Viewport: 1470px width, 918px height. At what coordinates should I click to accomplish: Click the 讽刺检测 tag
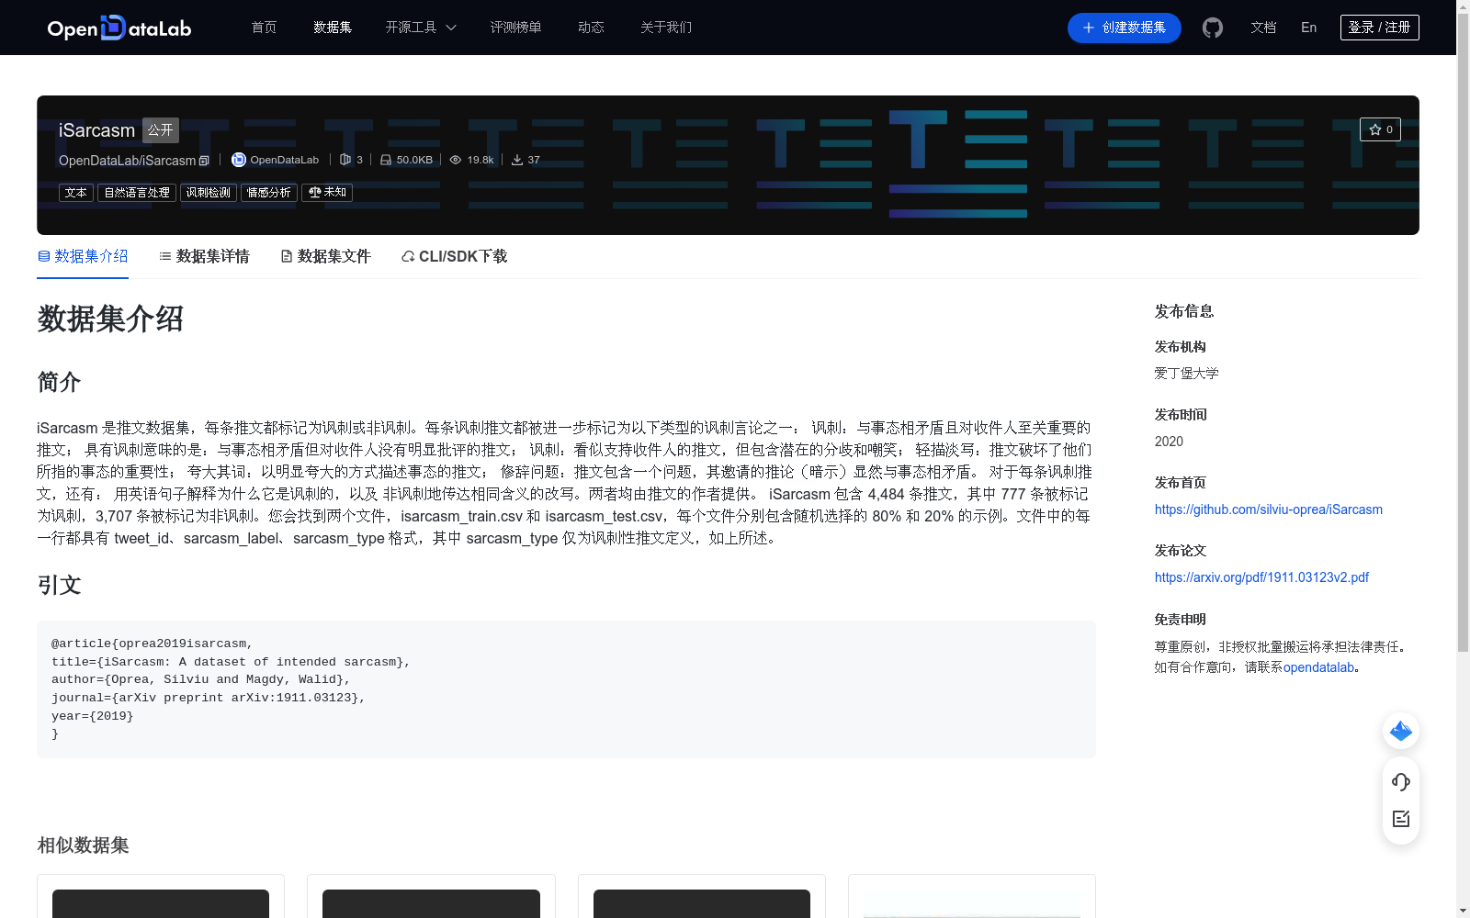pos(209,193)
